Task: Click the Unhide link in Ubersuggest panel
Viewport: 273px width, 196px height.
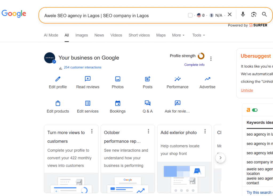Action: 247,90
